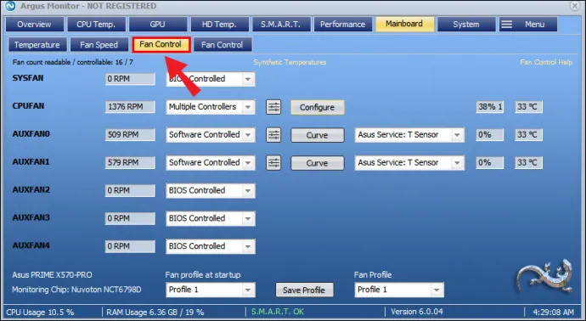Click the CPUFAN Configure button

[318, 107]
